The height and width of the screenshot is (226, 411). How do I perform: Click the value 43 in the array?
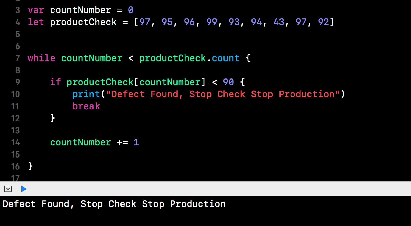(x=279, y=22)
